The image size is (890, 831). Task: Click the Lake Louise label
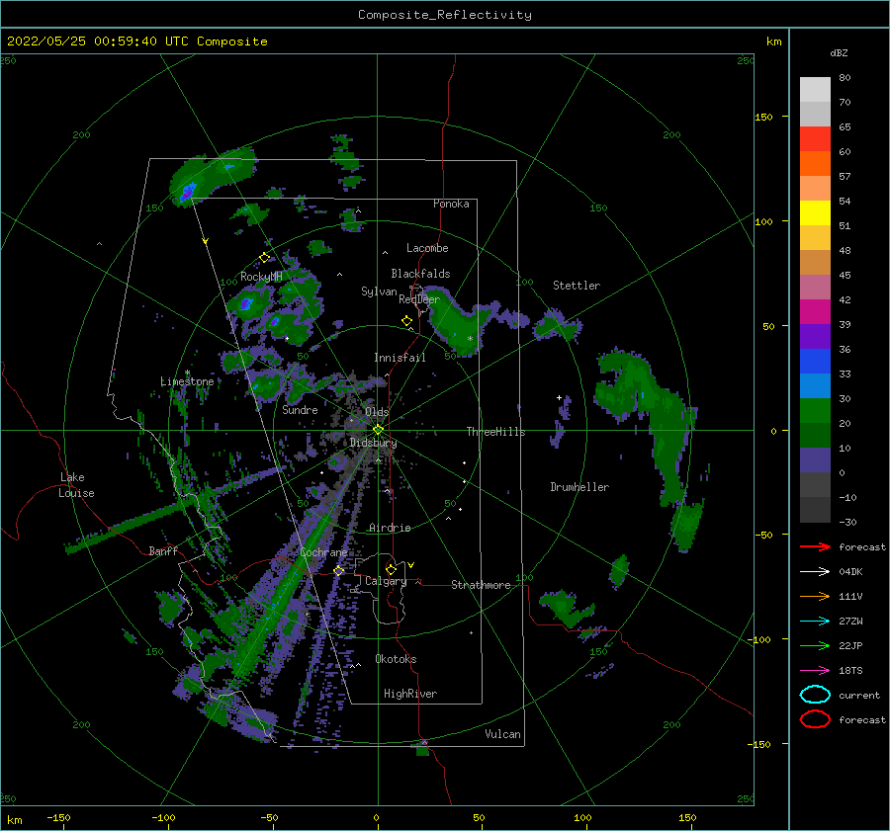(x=76, y=485)
